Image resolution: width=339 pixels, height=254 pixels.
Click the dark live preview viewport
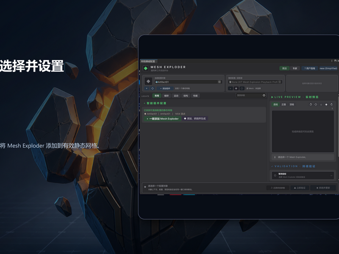pos(303,132)
